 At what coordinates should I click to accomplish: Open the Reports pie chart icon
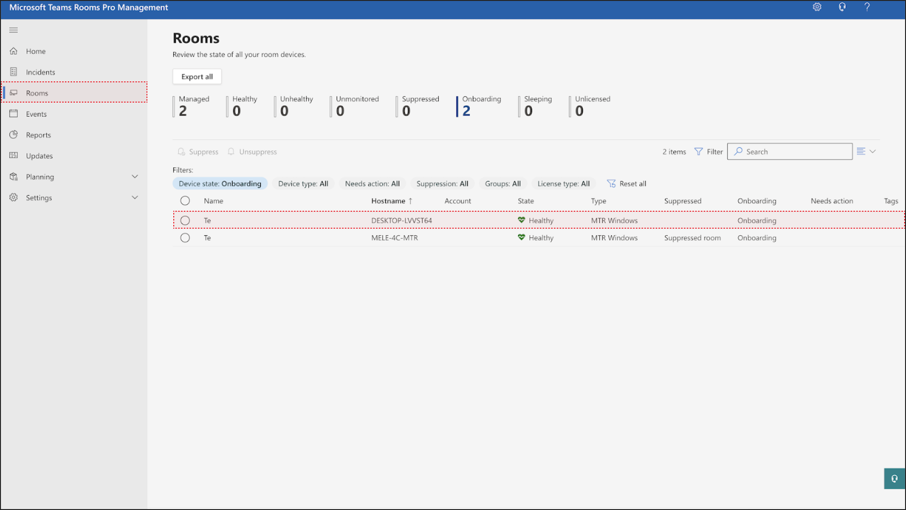[14, 135]
